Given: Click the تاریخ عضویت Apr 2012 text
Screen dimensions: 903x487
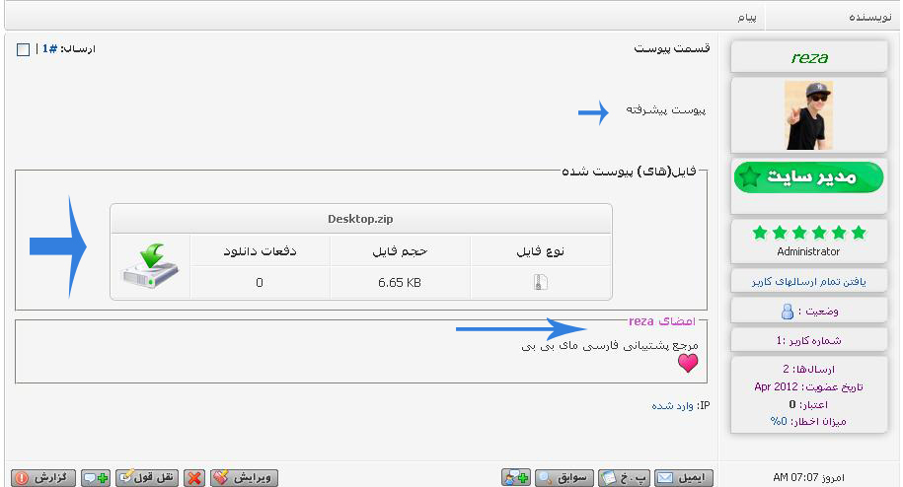Looking at the screenshot, I should (x=808, y=387).
